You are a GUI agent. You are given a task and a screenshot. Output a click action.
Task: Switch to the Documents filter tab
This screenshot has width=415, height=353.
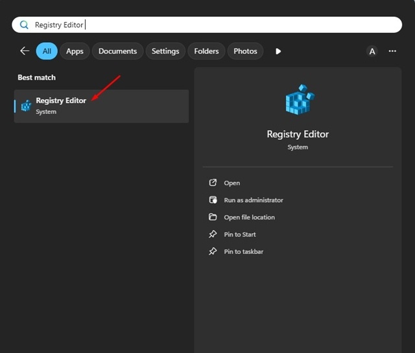118,51
